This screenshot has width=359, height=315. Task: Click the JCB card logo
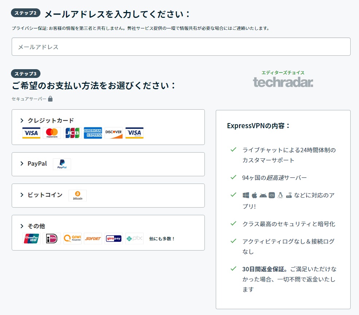pos(73,133)
